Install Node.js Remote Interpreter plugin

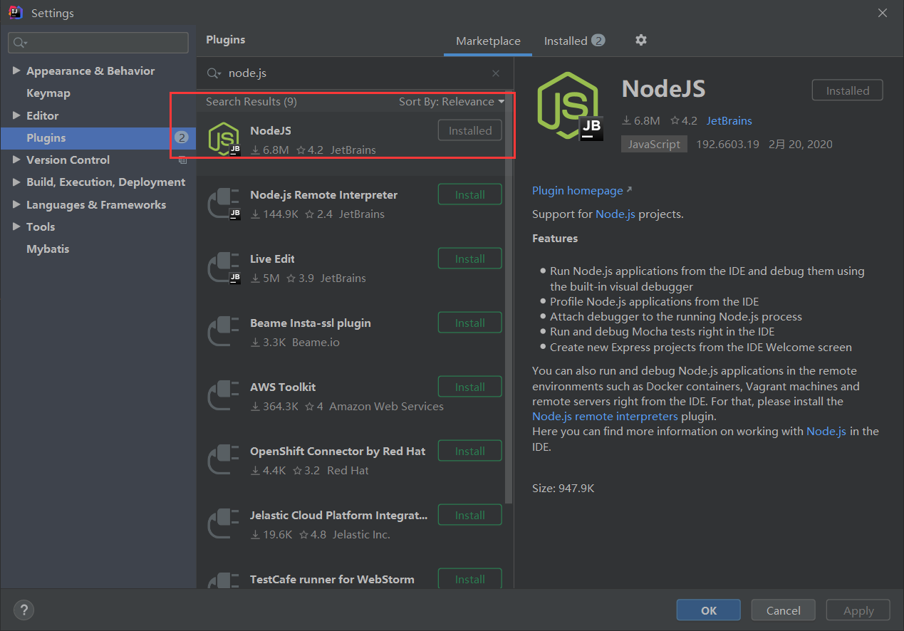tap(469, 194)
